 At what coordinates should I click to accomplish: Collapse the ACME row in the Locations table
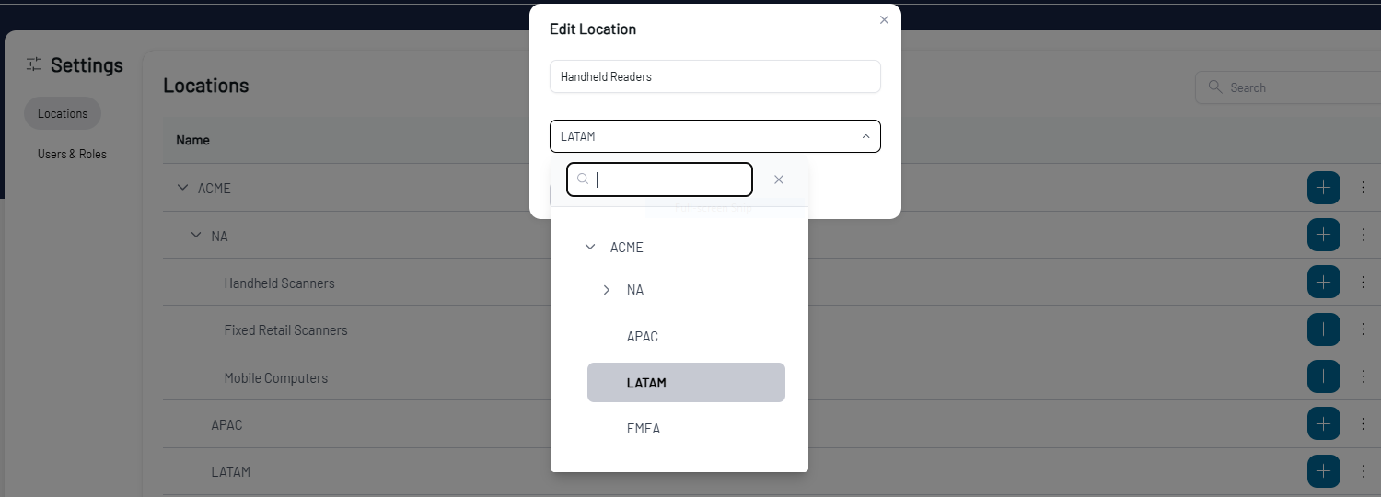tap(181, 188)
